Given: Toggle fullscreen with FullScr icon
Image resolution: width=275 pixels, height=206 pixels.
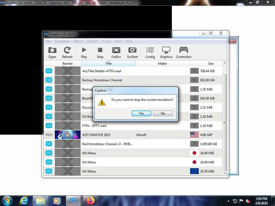Looking at the screenshot, I should click(x=116, y=53).
